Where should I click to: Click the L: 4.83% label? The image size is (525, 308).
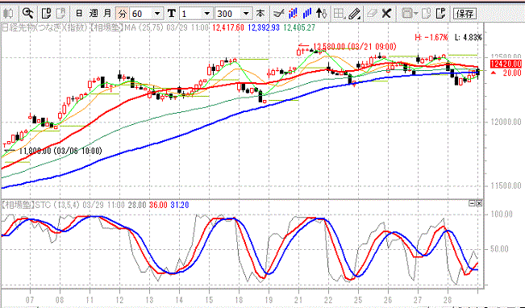[468, 37]
